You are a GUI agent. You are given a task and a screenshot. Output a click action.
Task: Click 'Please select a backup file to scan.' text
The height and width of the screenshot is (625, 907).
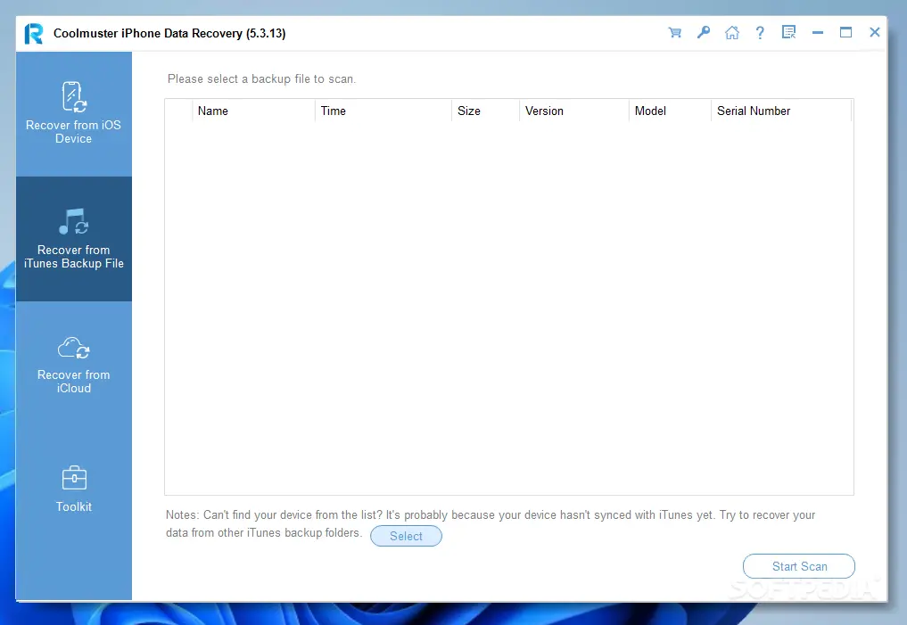click(261, 78)
